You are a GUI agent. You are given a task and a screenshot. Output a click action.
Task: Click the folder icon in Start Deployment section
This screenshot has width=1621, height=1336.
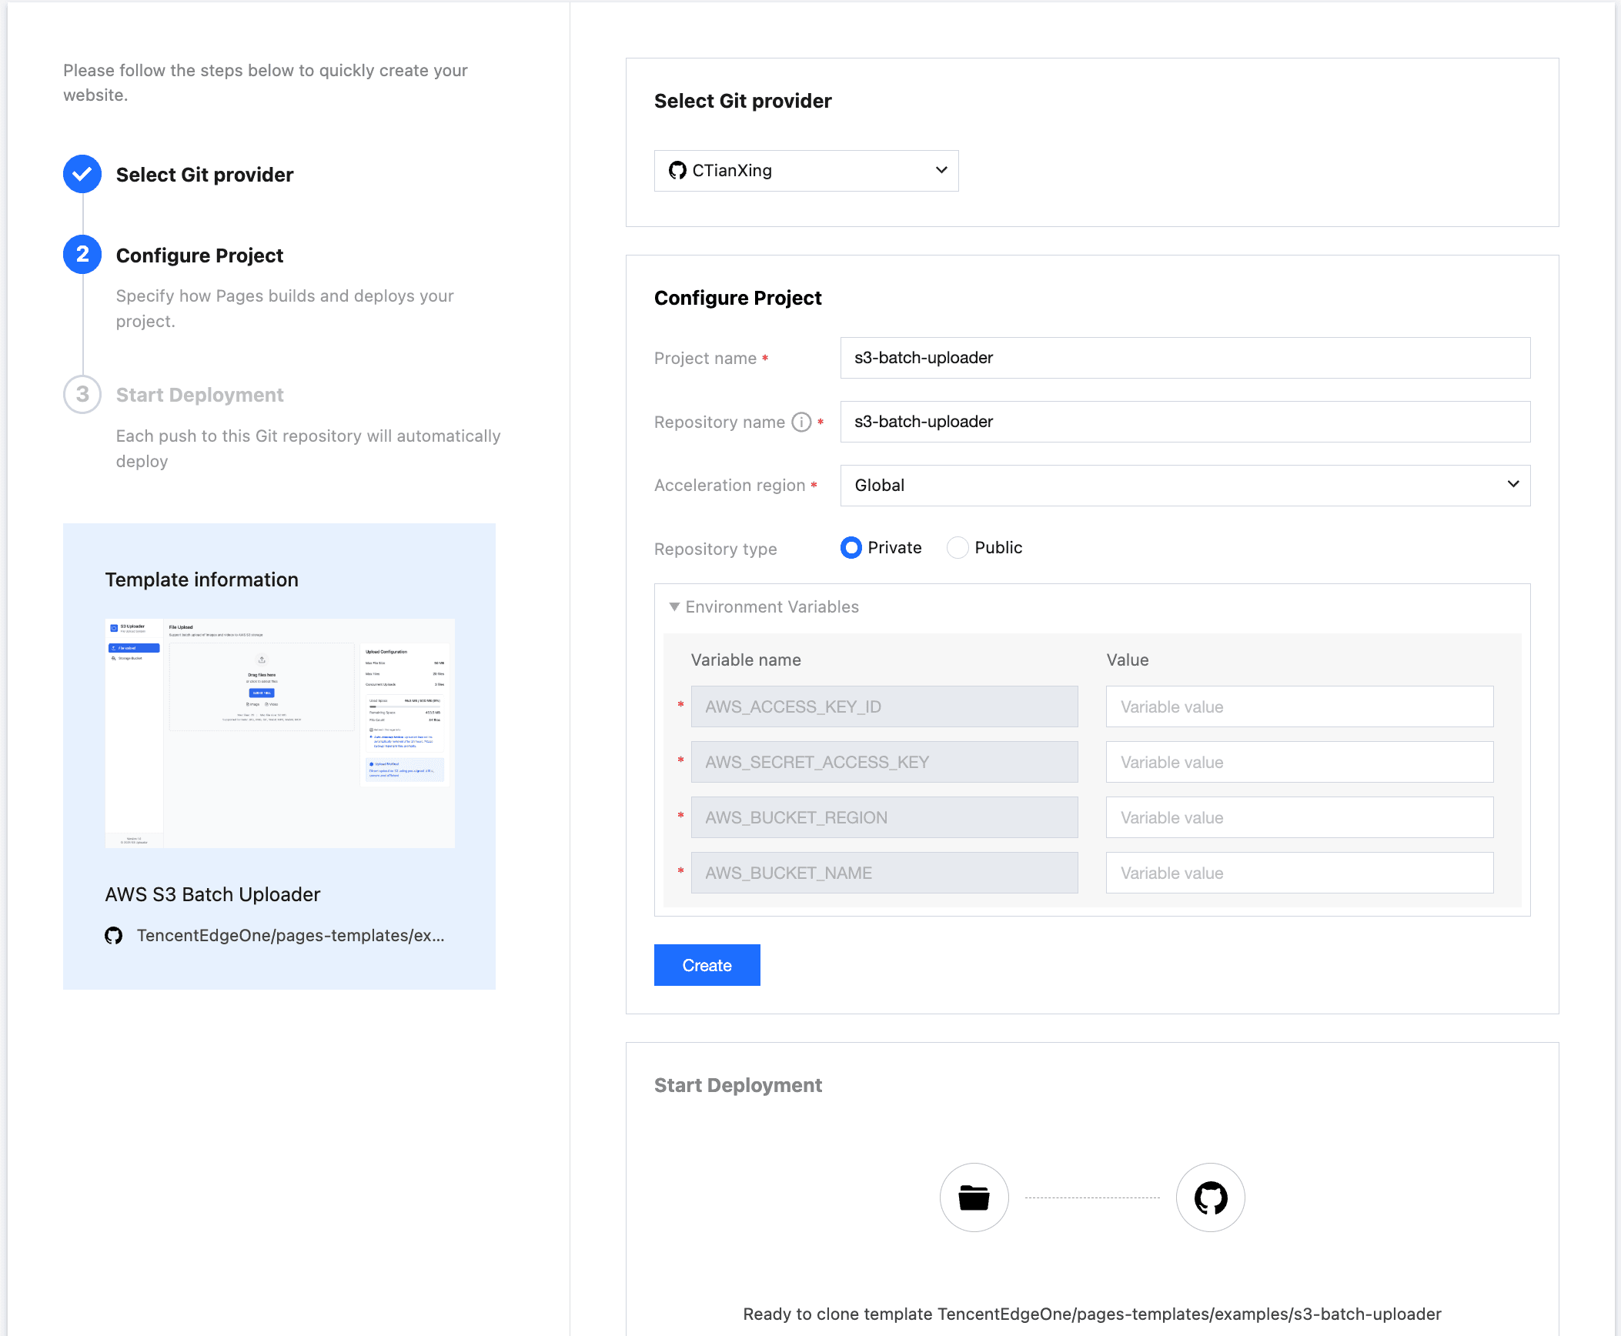coord(973,1197)
